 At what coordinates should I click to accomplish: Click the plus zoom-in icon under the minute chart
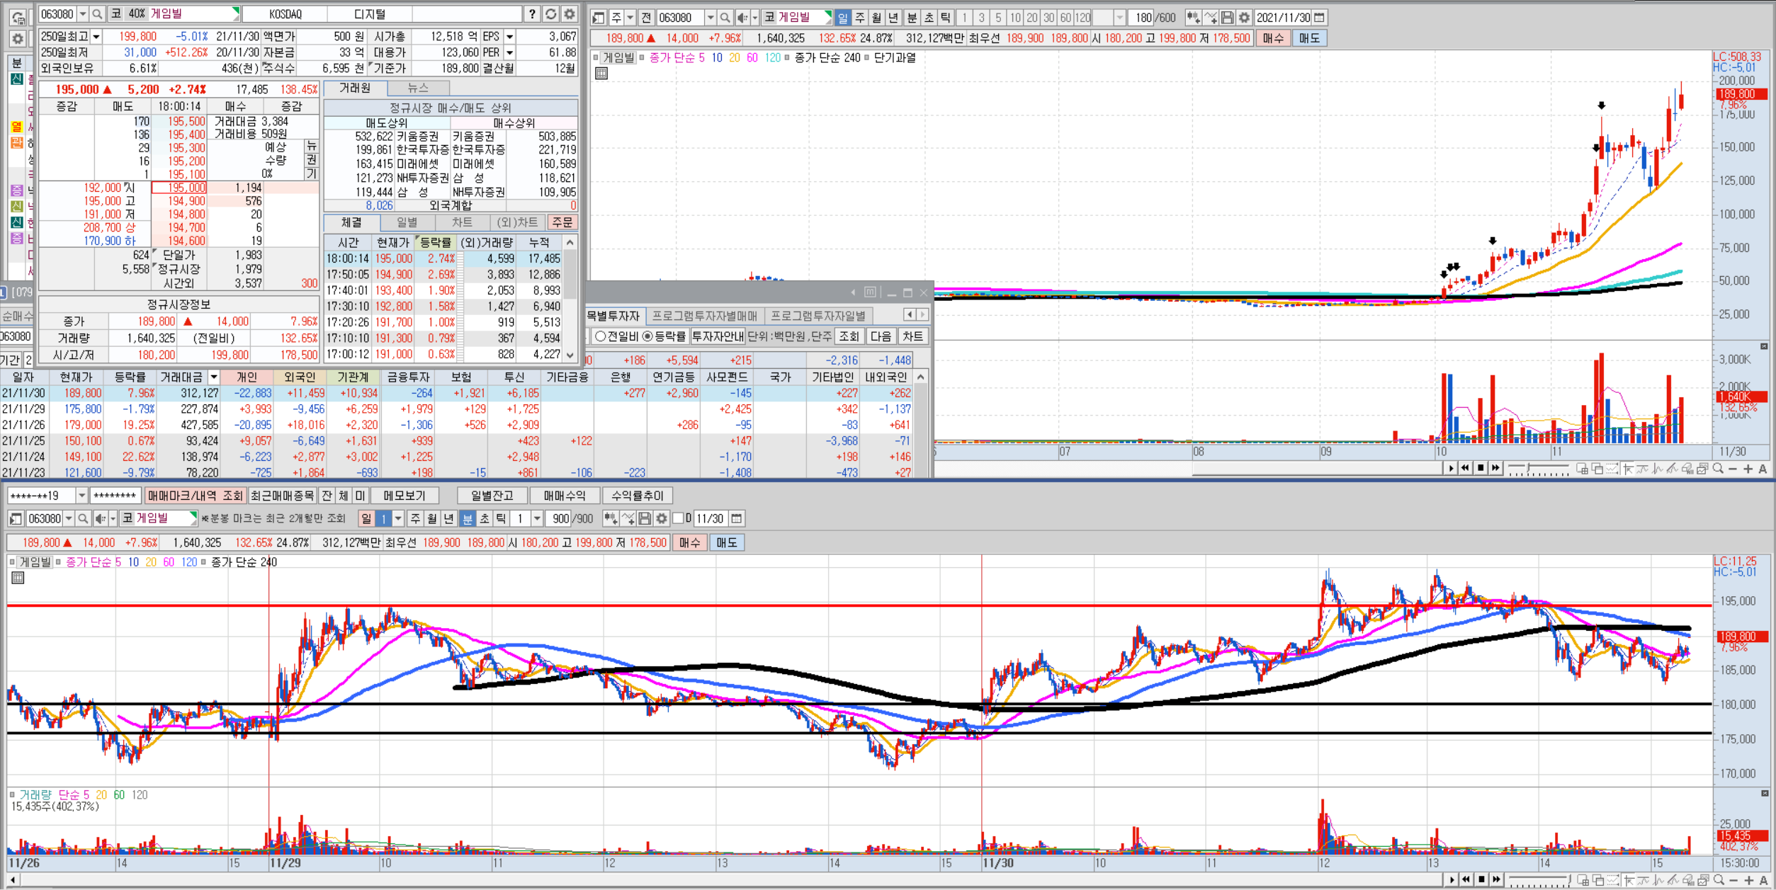[1748, 880]
